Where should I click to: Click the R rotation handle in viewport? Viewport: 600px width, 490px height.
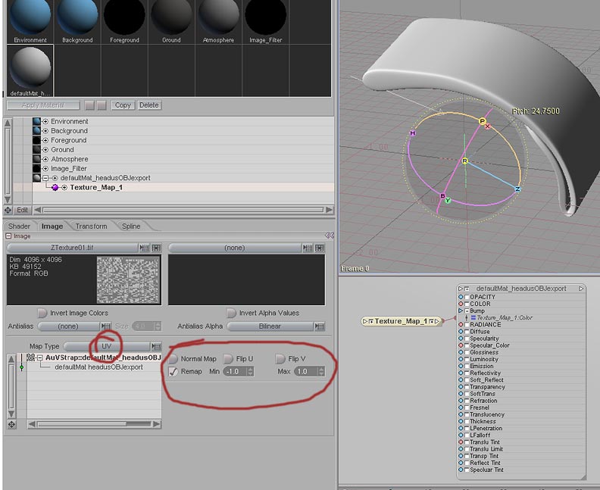(465, 161)
